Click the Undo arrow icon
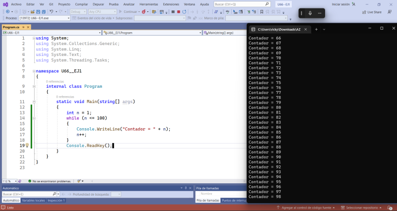This screenshot has height=211, width=397. tap(51, 11)
